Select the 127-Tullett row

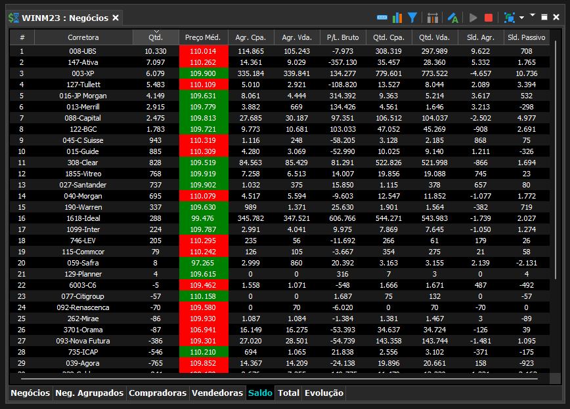click(280, 85)
